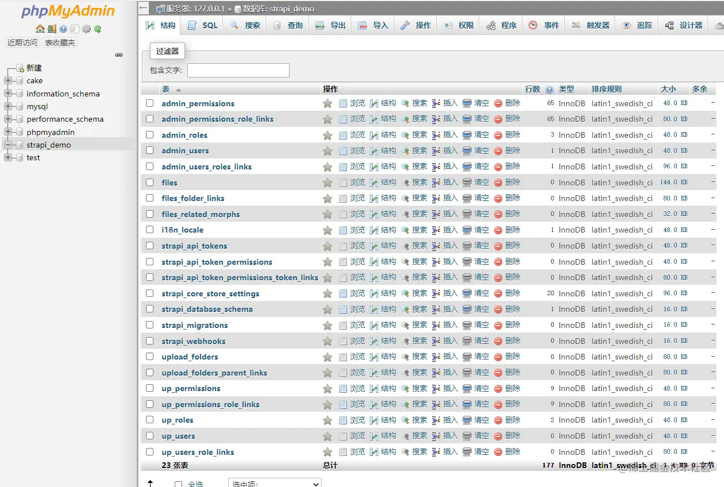Screen dimensions: 724x487
Task: Switch to the 搜索 tab
Action: coord(245,25)
